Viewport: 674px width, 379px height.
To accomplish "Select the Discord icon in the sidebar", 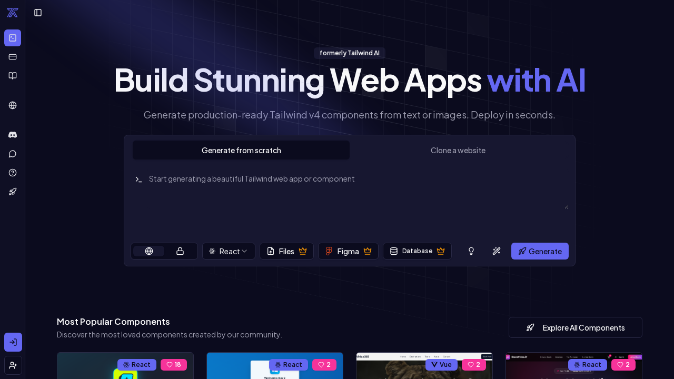I will (x=12, y=135).
